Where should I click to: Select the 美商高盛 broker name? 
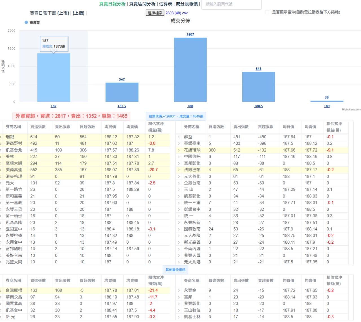pyautogui.click(x=14, y=170)
